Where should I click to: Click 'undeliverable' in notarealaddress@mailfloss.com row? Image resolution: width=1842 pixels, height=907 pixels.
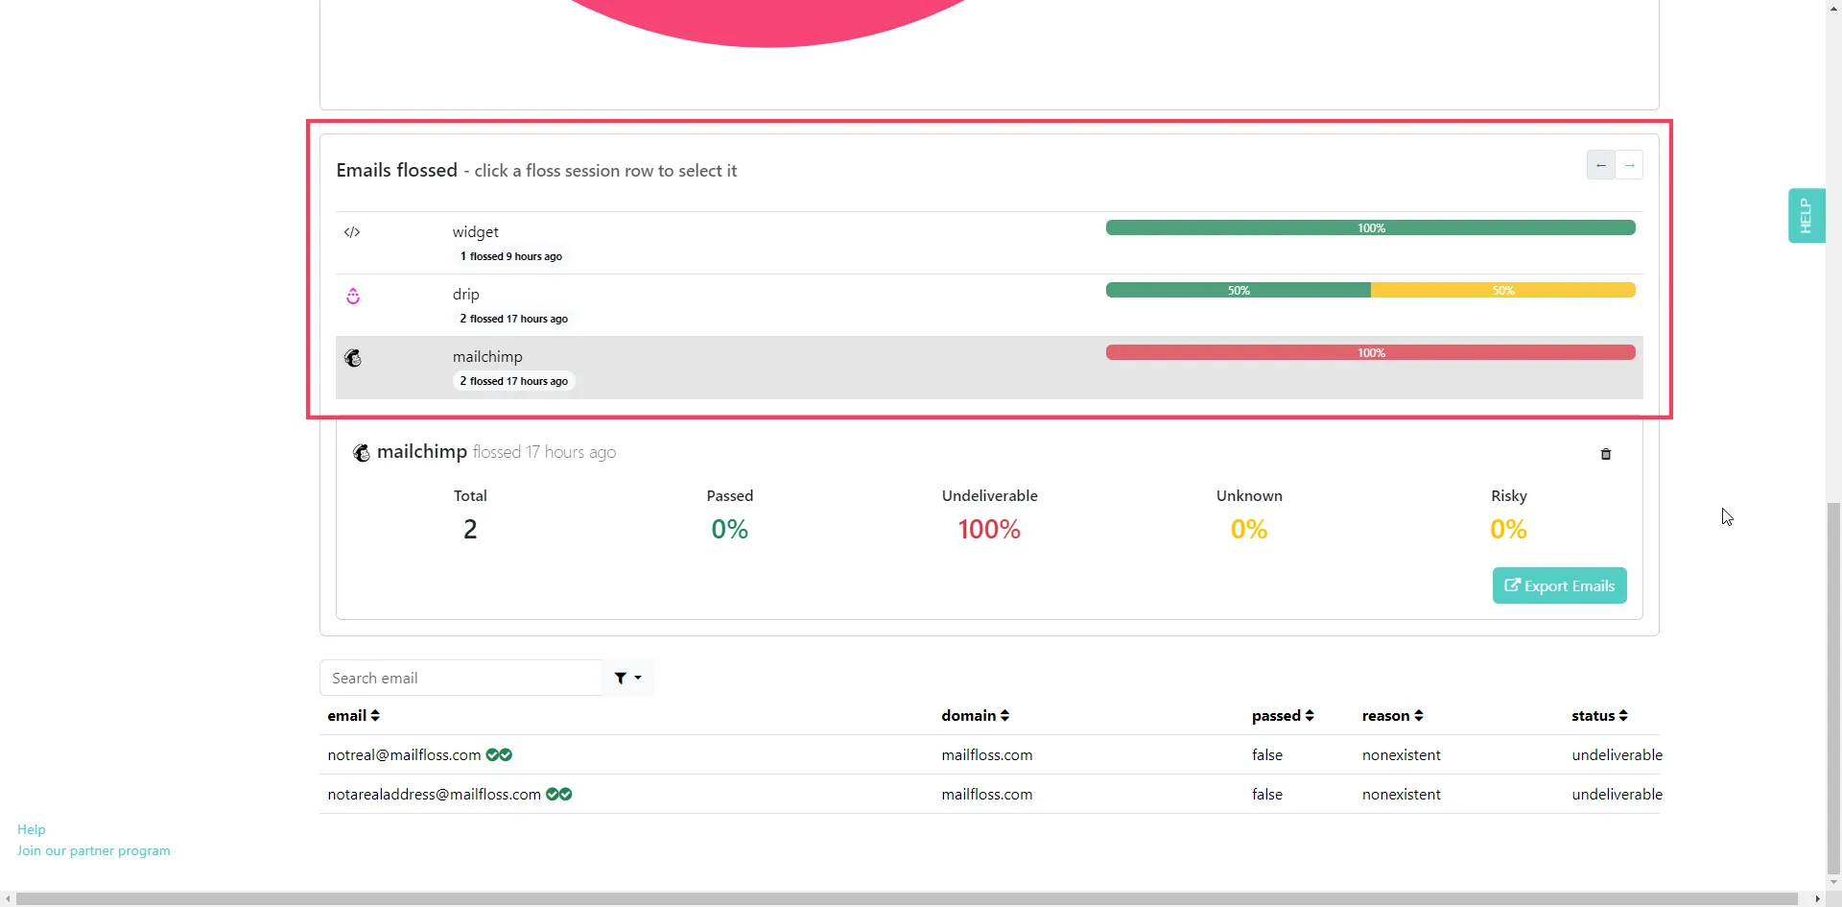coord(1617,795)
